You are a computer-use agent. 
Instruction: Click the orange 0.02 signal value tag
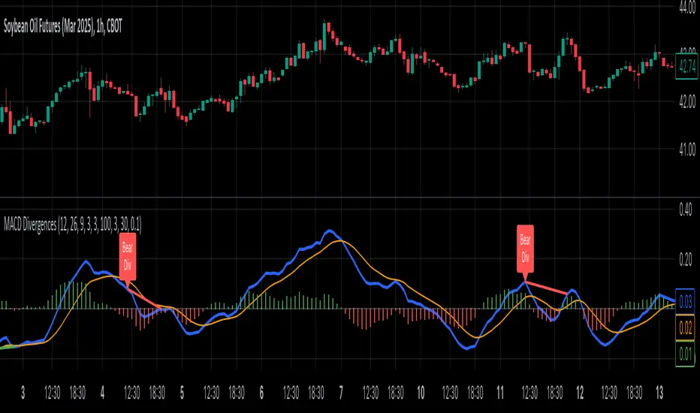point(685,327)
